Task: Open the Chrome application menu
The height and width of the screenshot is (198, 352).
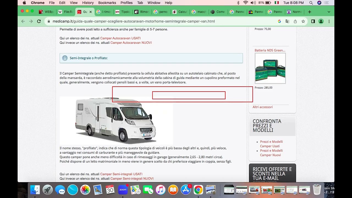Action: click(38, 3)
